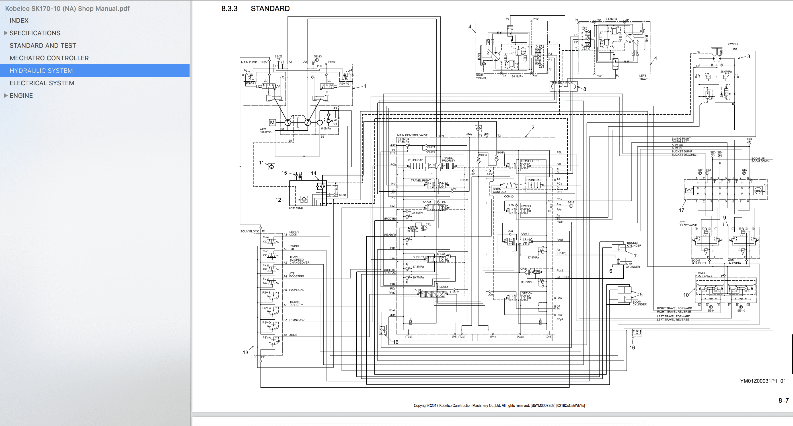Select STANDARD AND TEST outline entry

coord(43,46)
